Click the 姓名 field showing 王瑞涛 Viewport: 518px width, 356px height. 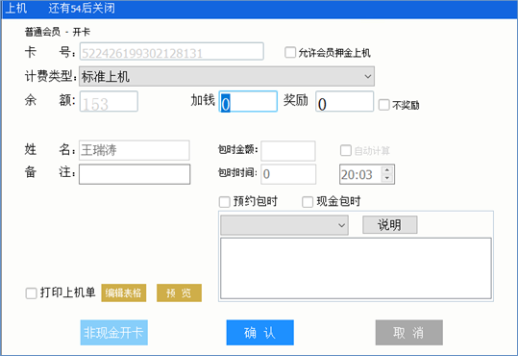pos(135,150)
